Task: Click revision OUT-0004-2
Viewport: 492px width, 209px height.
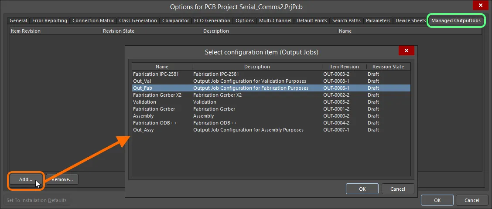Action: coord(336,123)
